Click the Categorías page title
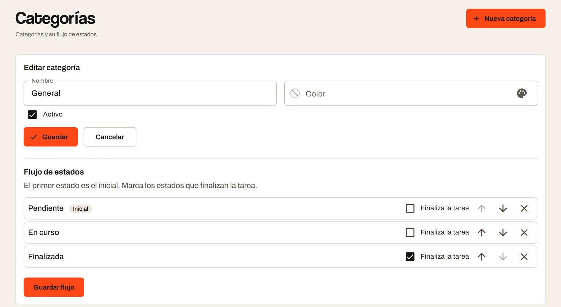The height and width of the screenshot is (307, 561). pyautogui.click(x=55, y=19)
